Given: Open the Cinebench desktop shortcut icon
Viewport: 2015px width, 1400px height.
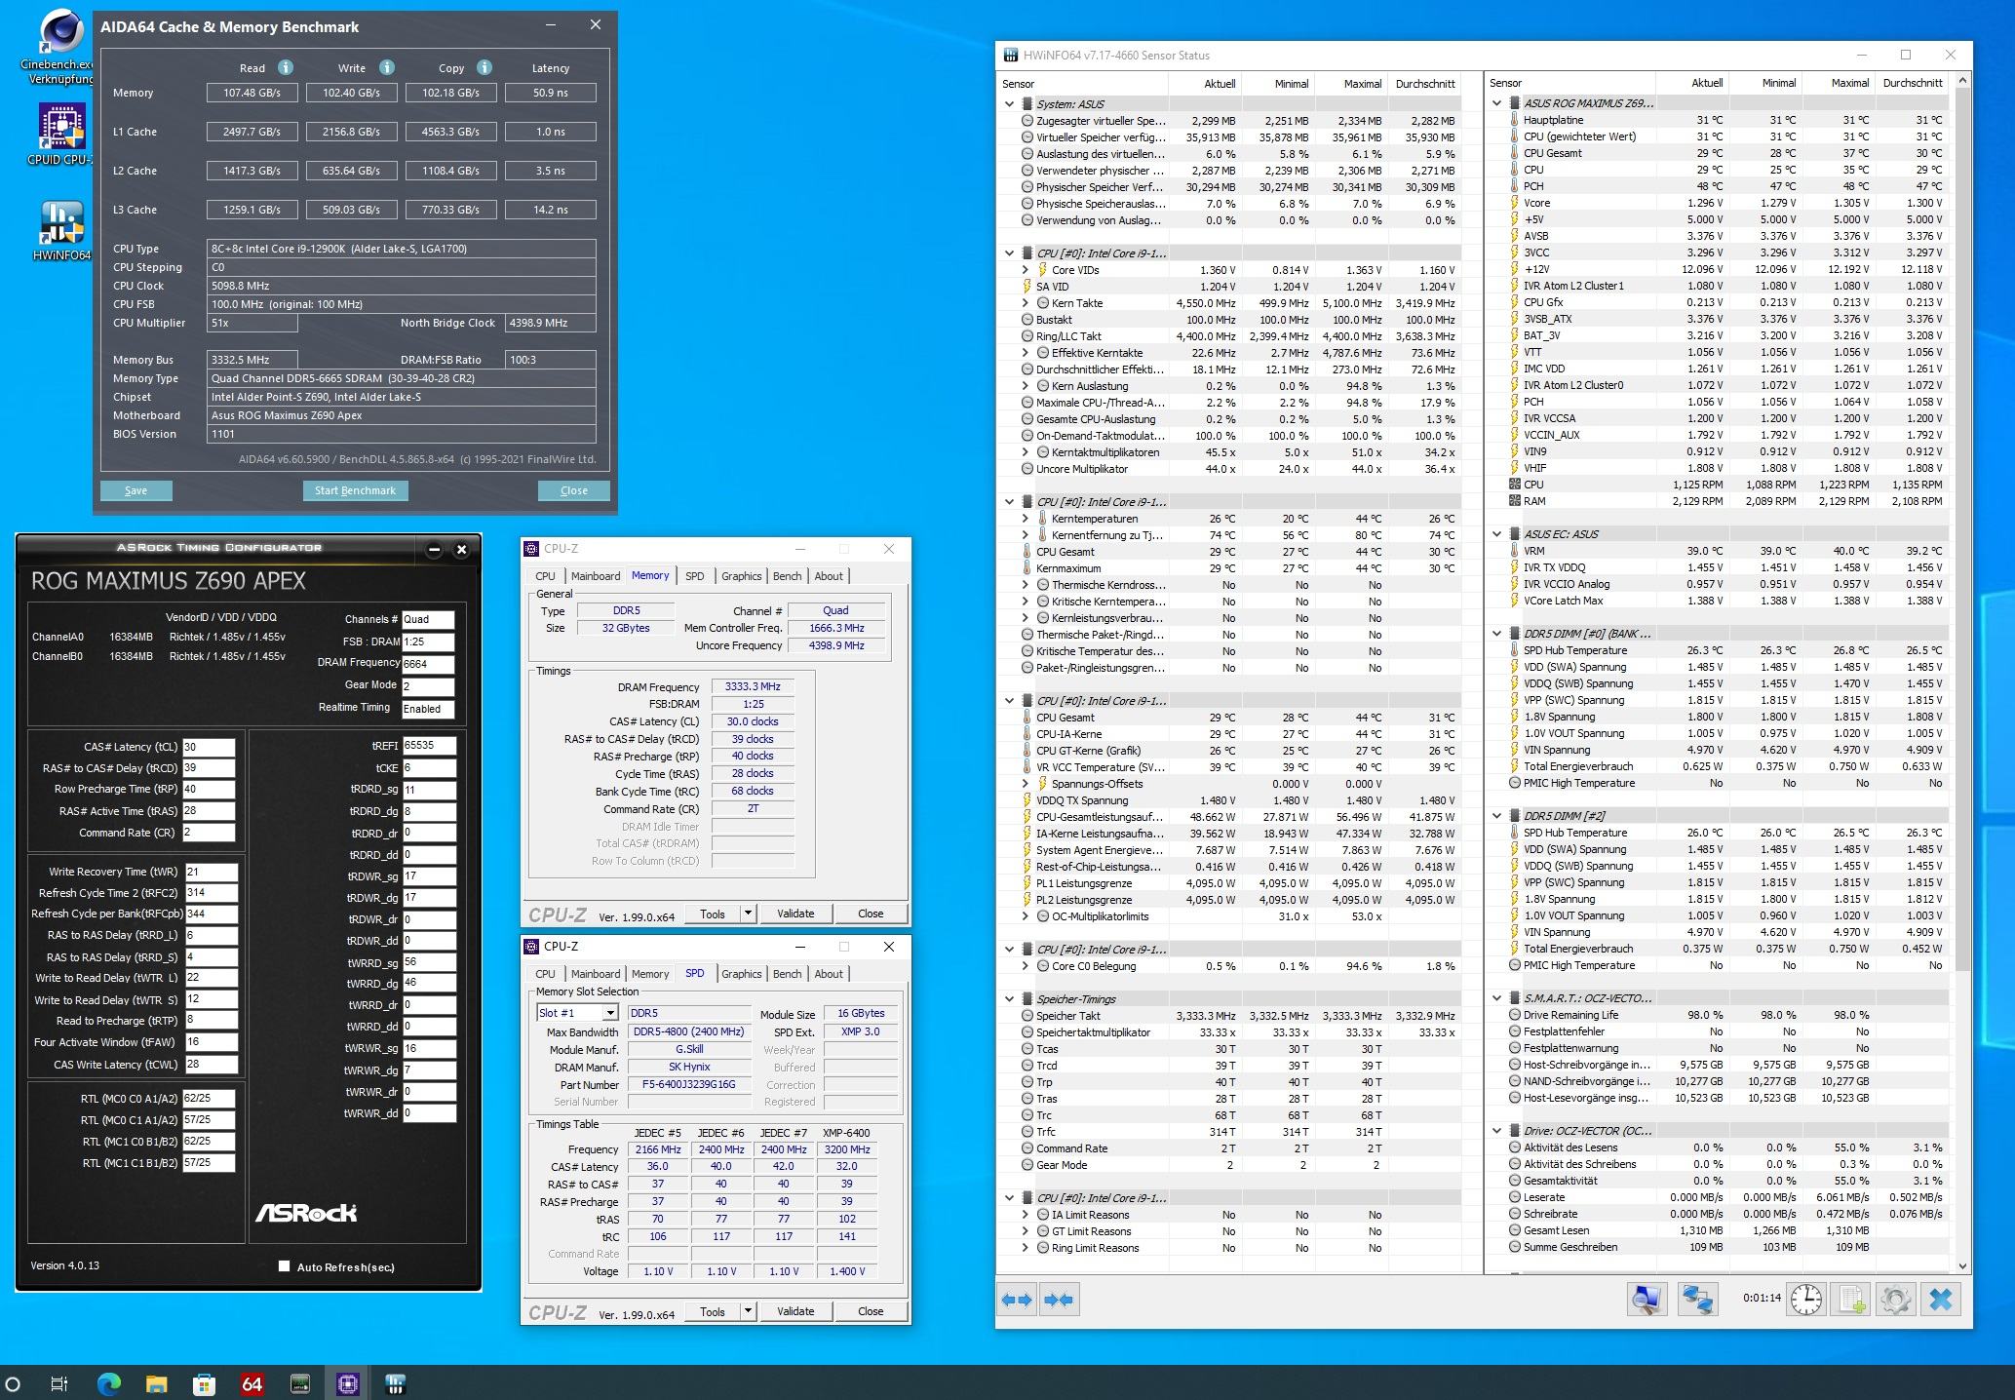Looking at the screenshot, I should pyautogui.click(x=60, y=46).
